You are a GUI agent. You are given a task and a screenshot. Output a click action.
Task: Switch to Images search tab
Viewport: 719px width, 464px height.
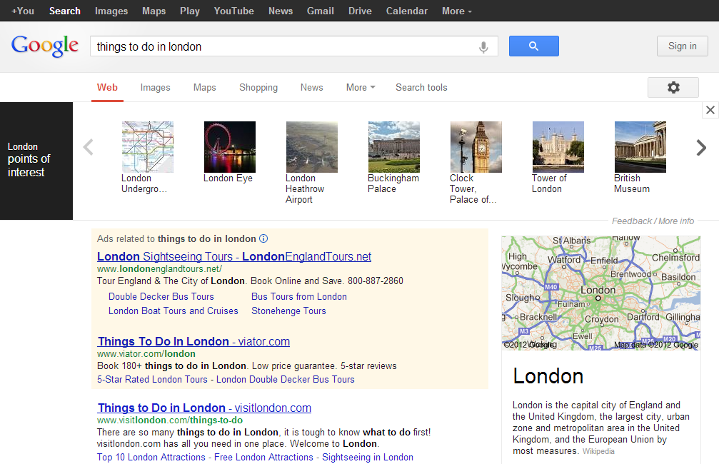coord(155,87)
